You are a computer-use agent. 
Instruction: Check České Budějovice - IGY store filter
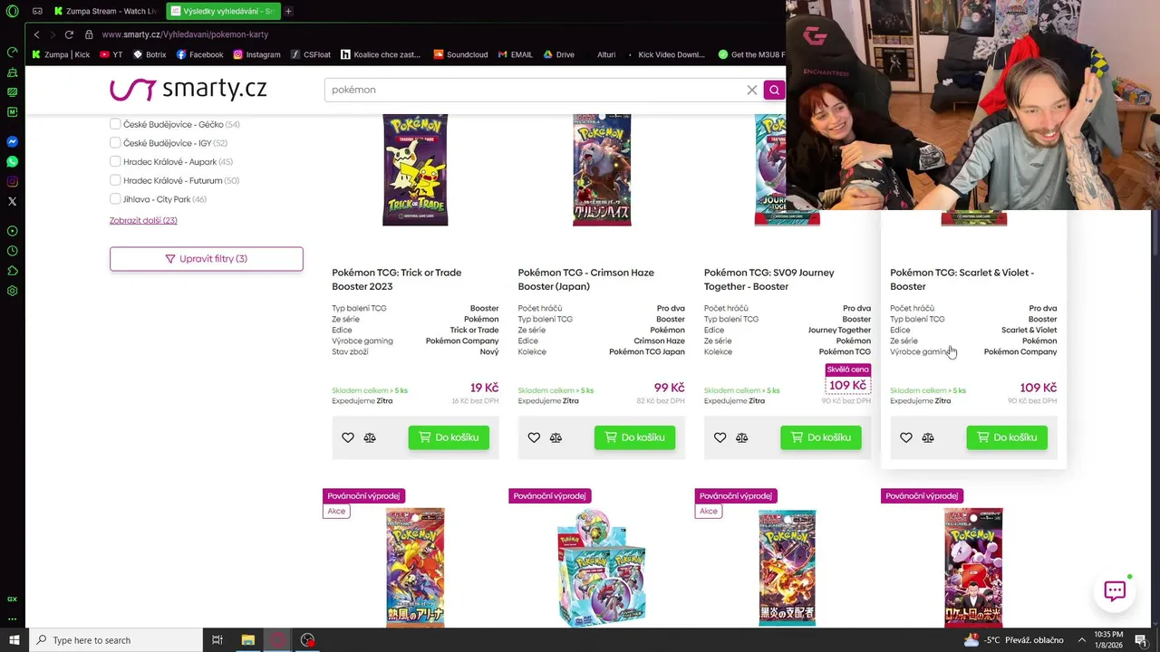coord(115,143)
